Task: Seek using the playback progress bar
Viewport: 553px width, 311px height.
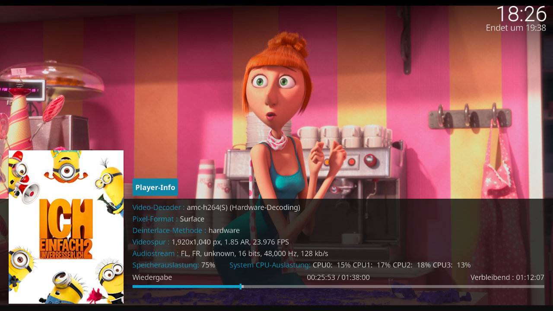Action: click(x=338, y=286)
